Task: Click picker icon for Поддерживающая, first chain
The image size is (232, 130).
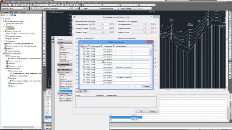Action: (110, 24)
